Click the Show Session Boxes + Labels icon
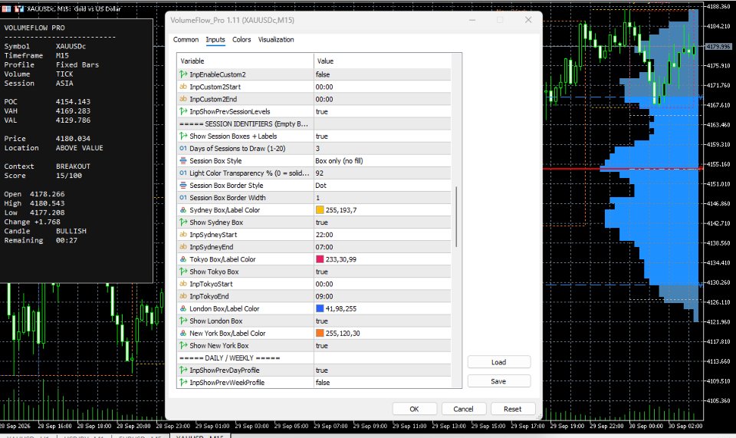Screen dimensions: 736x438 pos(183,136)
